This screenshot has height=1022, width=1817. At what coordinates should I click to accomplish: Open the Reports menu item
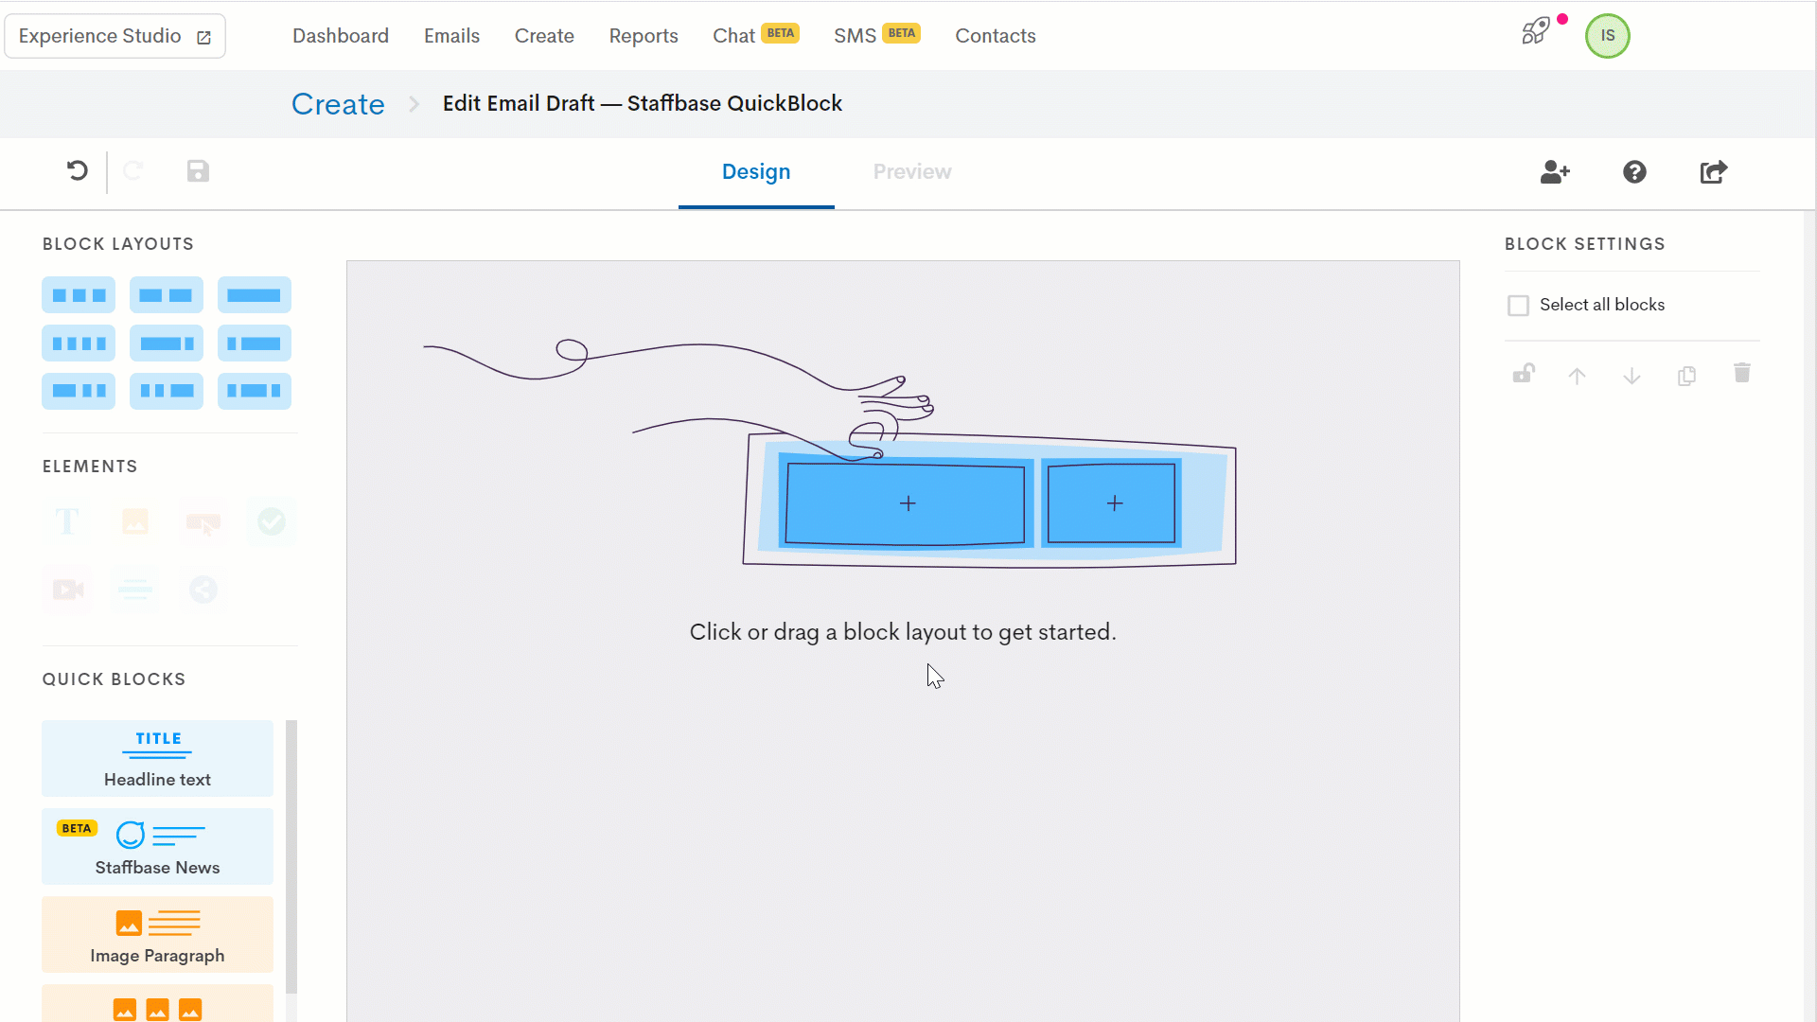click(x=643, y=35)
